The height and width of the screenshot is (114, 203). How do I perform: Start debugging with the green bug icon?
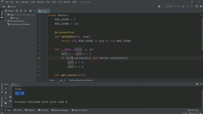tap(183, 6)
